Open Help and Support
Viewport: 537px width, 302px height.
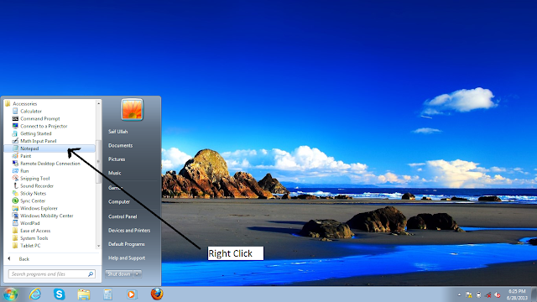[x=127, y=258]
